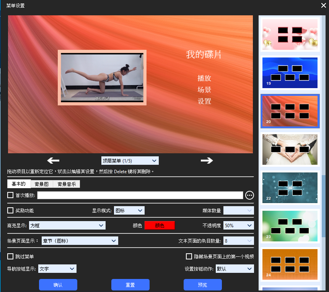The image size is (329, 292).
Task: Select the wedding heart-hands menu template
Action: click(290, 149)
